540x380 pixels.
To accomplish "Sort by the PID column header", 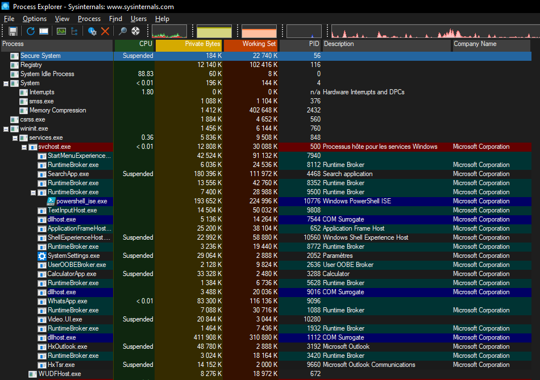I will click(300, 45).
